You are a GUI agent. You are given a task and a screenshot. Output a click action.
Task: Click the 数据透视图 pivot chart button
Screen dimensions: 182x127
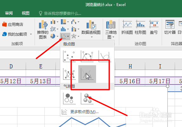[x=91, y=29]
